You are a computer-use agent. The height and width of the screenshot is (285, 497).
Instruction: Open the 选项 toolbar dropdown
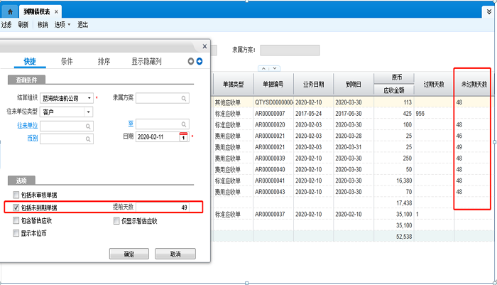(62, 25)
